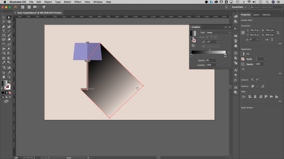The height and width of the screenshot is (159, 284).
Task: Select the Draw Normal mode
Action: pyautogui.click(x=3, y=97)
